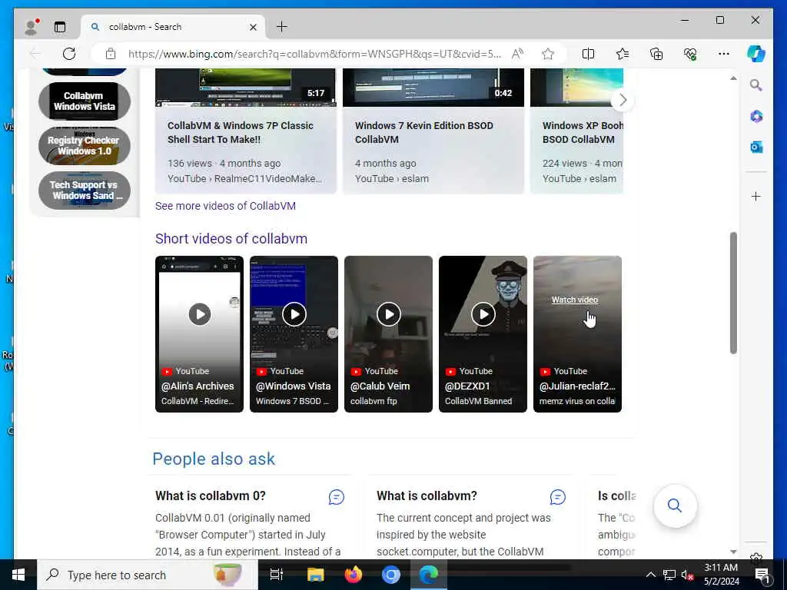Image resolution: width=787 pixels, height=590 pixels.
Task: Open Settings and more ellipsis menu
Action: pos(723,54)
